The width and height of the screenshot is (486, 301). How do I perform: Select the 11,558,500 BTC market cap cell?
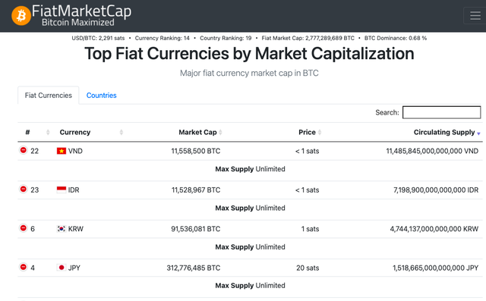196,151
